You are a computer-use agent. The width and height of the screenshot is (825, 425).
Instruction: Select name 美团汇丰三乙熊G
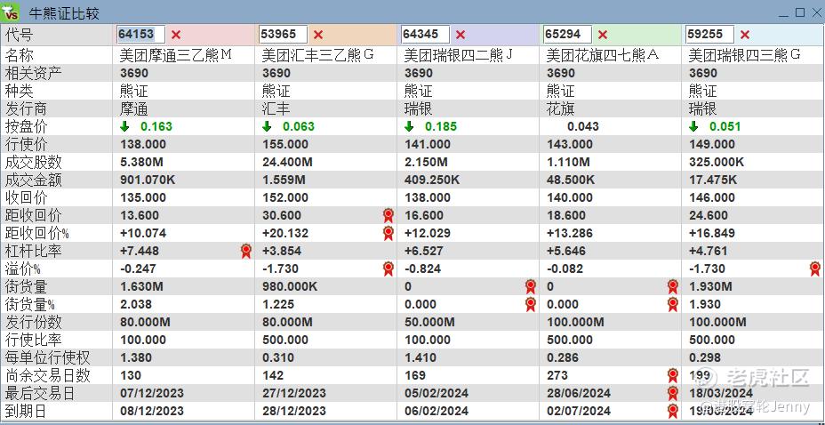click(x=317, y=55)
